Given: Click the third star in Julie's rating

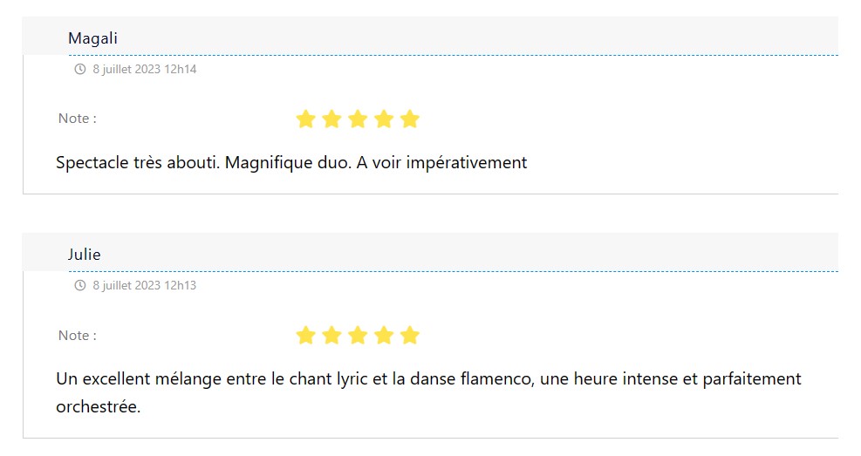Looking at the screenshot, I should (358, 336).
